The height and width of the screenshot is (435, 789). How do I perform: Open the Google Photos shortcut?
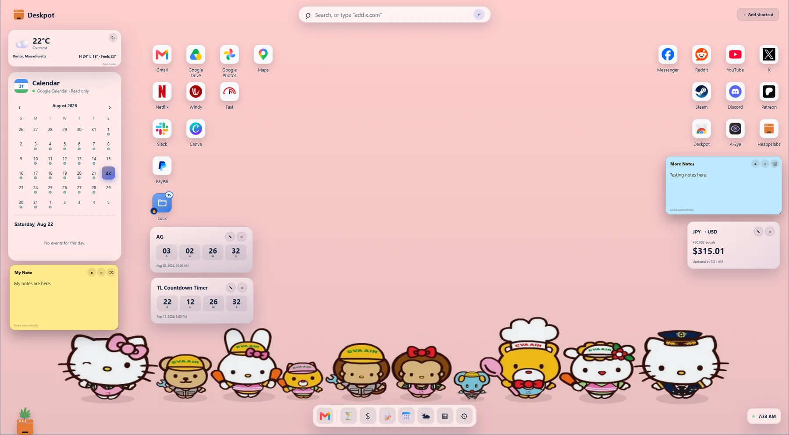point(229,55)
